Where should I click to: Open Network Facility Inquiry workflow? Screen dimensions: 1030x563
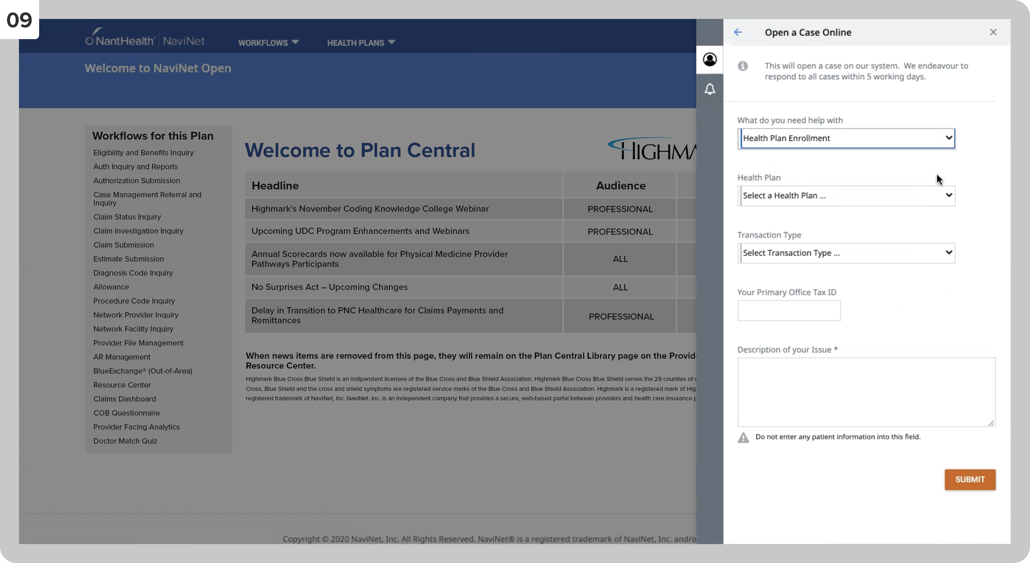tap(133, 329)
